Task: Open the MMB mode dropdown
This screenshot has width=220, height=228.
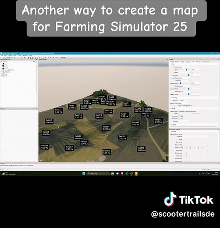Action: click(x=184, y=86)
